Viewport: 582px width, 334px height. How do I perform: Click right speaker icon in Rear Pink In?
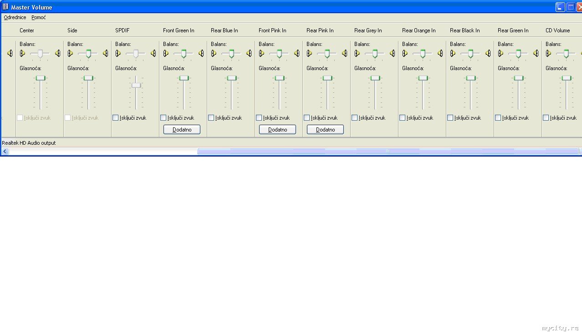coord(344,53)
